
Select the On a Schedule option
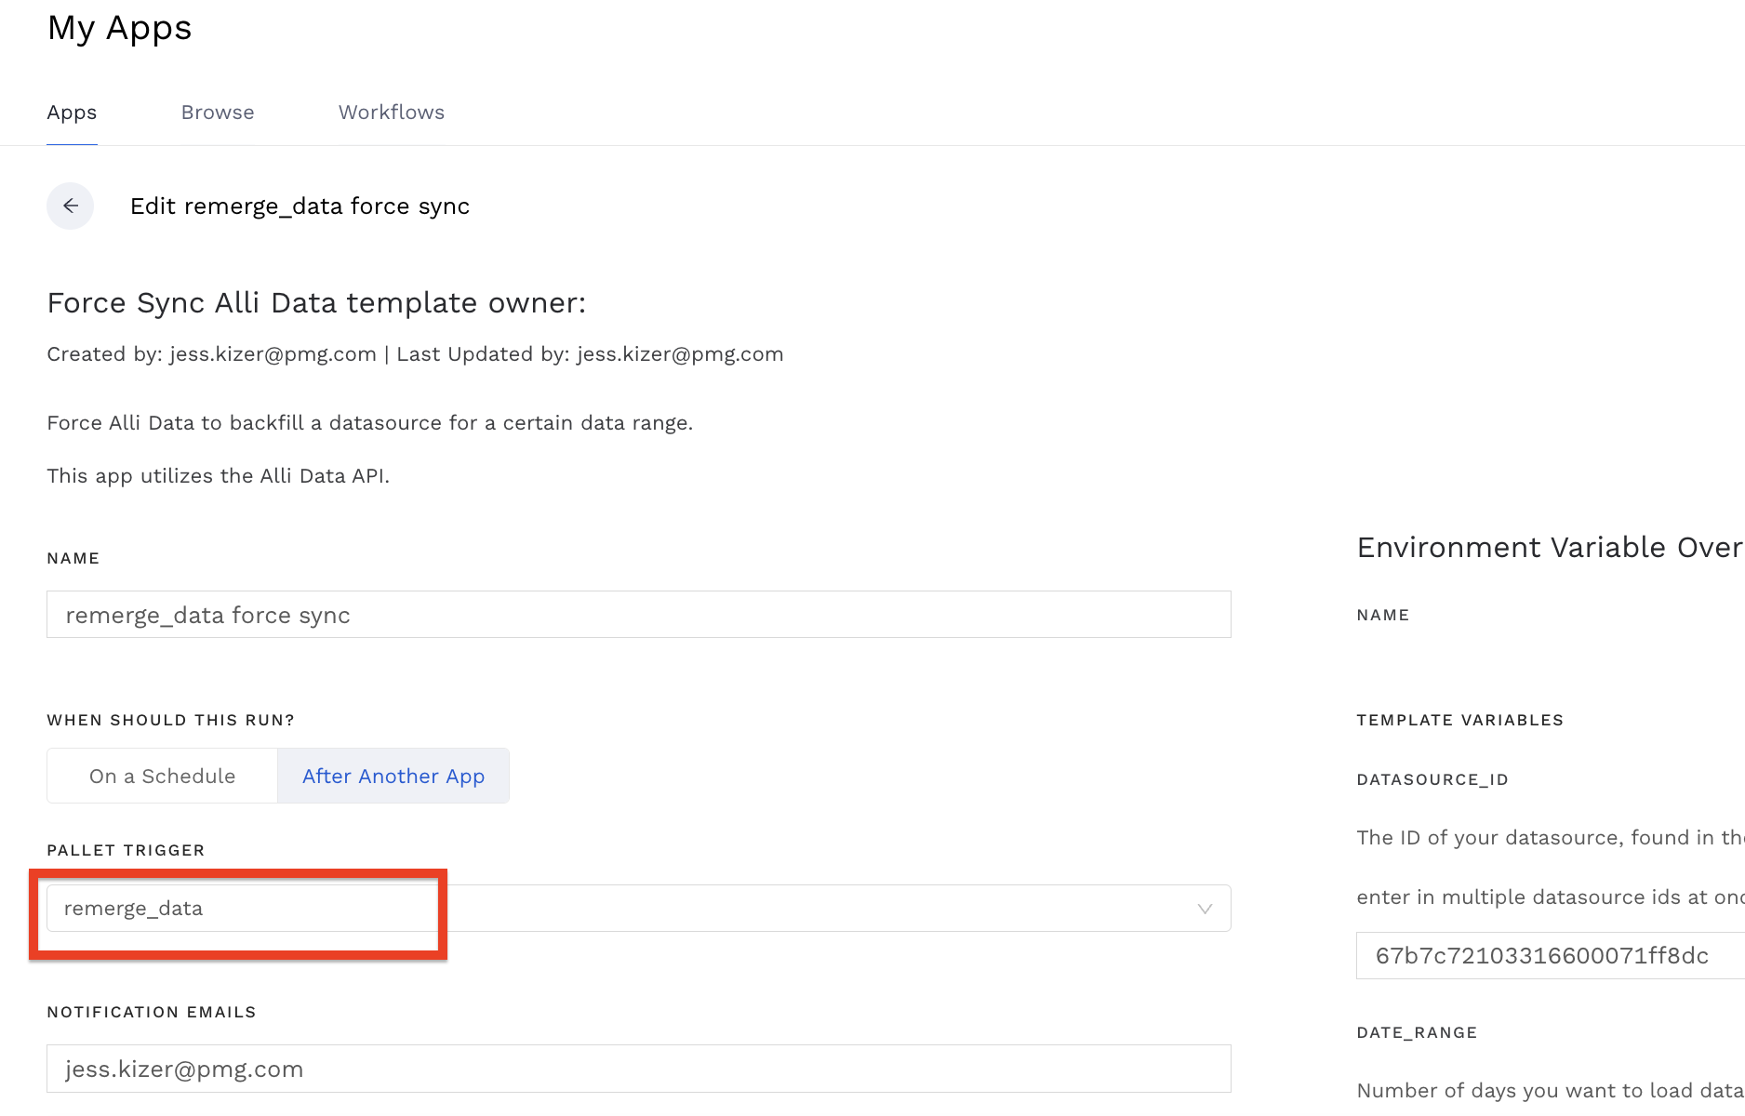click(x=163, y=776)
